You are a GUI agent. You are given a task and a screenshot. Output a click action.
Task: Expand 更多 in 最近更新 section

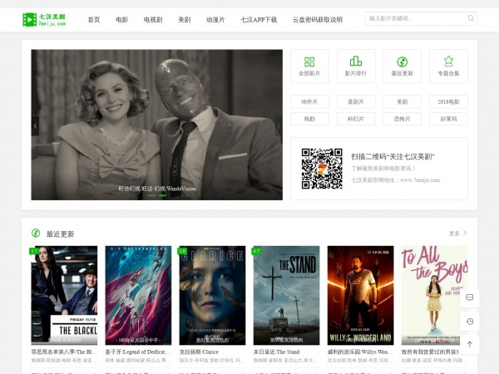click(457, 234)
